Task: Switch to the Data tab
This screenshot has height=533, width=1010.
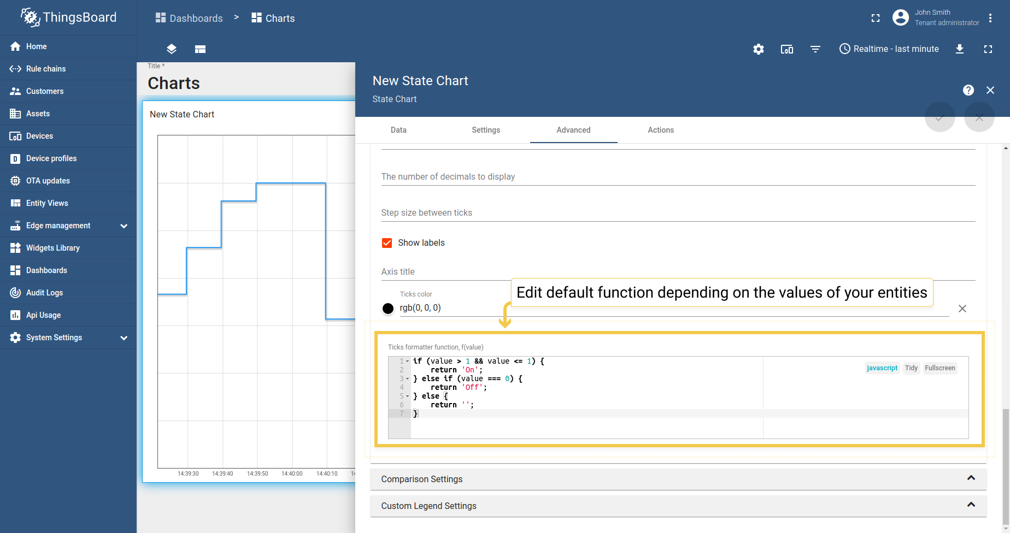Action: tap(398, 130)
